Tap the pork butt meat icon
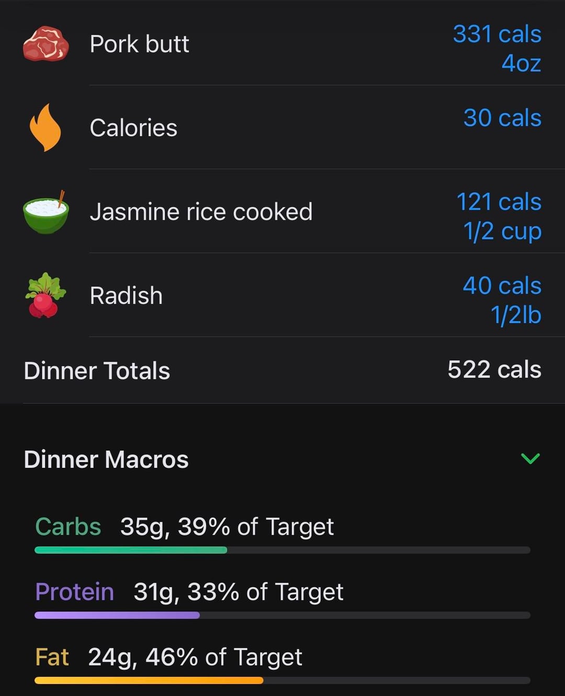The height and width of the screenshot is (696, 565). pyautogui.click(x=46, y=44)
